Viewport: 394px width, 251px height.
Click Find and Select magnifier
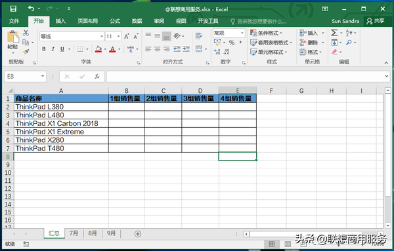[x=349, y=43]
